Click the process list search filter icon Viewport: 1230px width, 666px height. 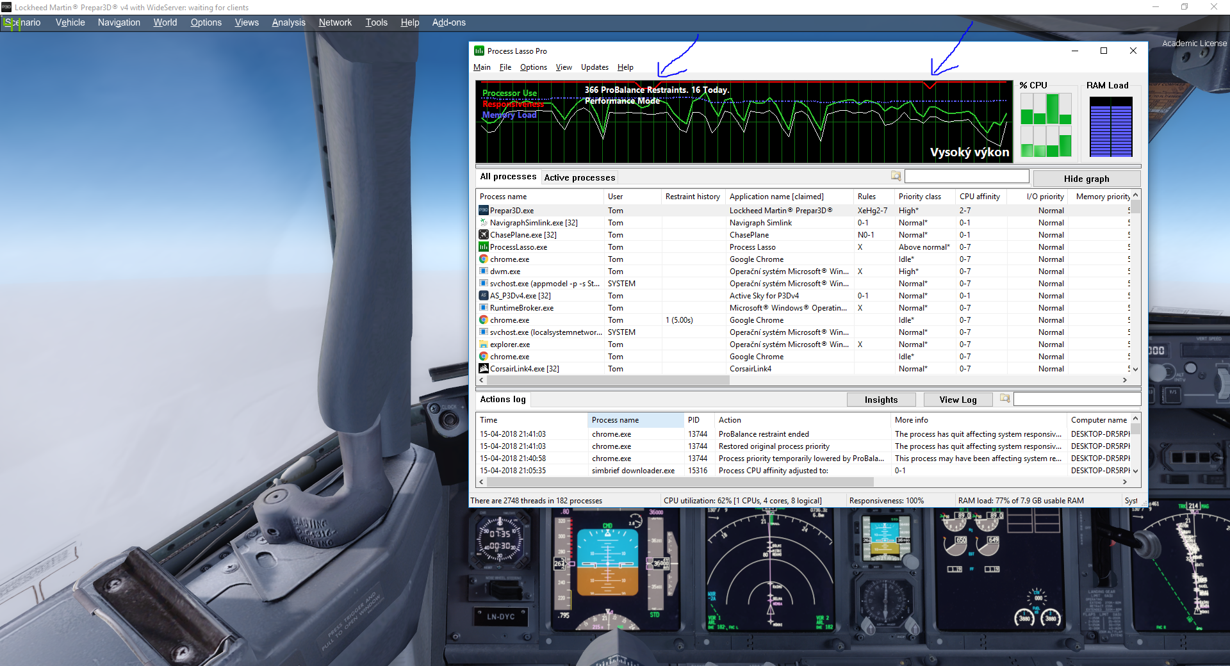coord(896,176)
